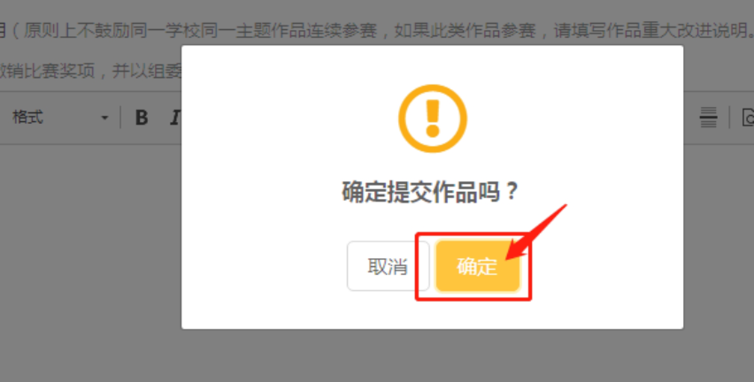Click the orange exclamation warning icon
This screenshot has width=754, height=382.
click(x=432, y=118)
